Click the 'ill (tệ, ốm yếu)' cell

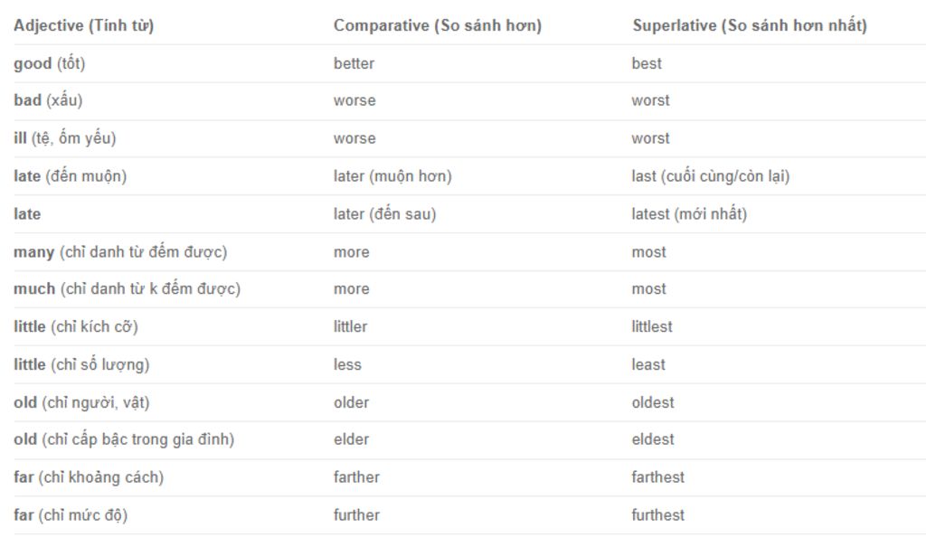65,138
